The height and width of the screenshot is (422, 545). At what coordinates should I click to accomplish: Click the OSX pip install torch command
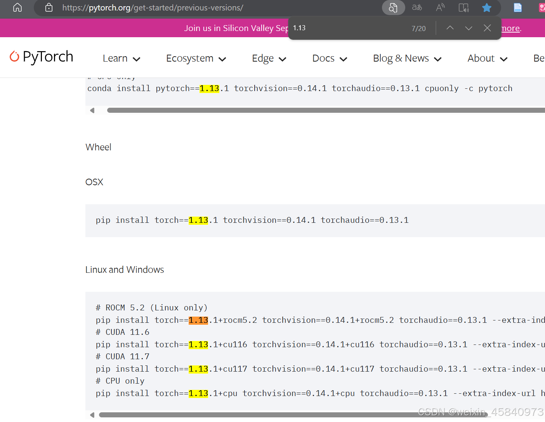(252, 220)
